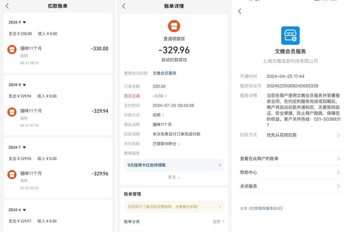Tap the 文魄会员服务 auto-deduction link

tap(164, 73)
